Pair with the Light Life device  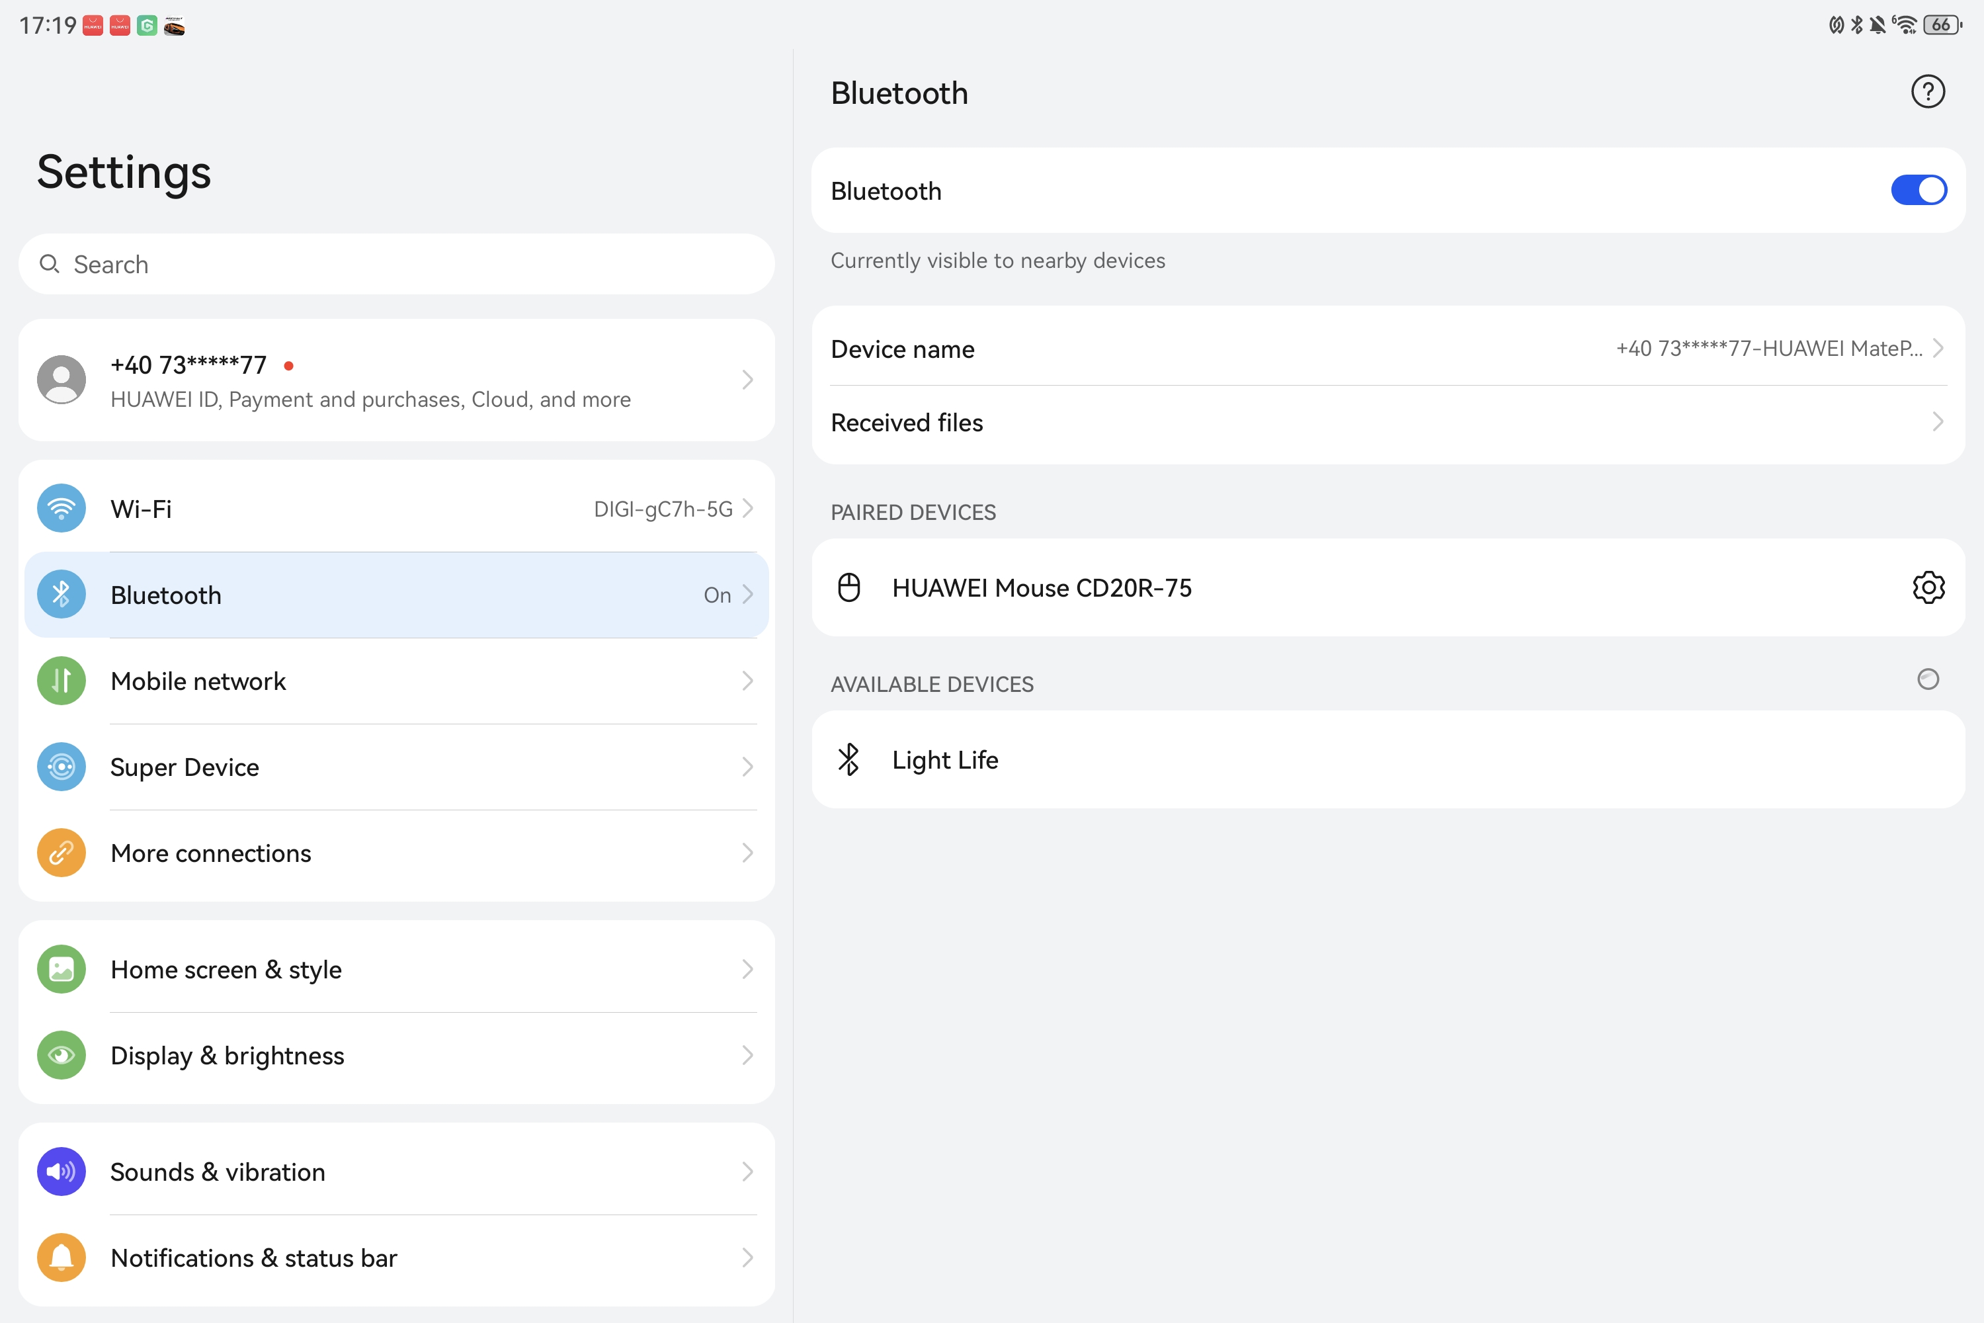[x=1387, y=760]
